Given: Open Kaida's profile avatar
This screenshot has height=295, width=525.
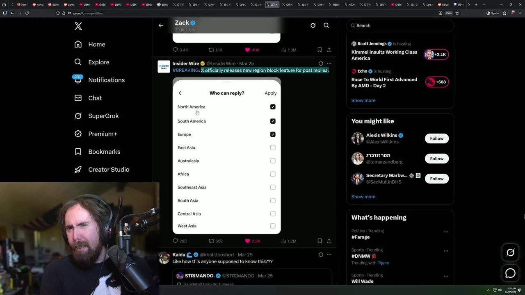Looking at the screenshot, I should pyautogui.click(x=164, y=258).
